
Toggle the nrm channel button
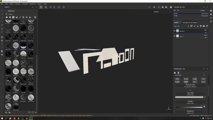tap(203, 79)
